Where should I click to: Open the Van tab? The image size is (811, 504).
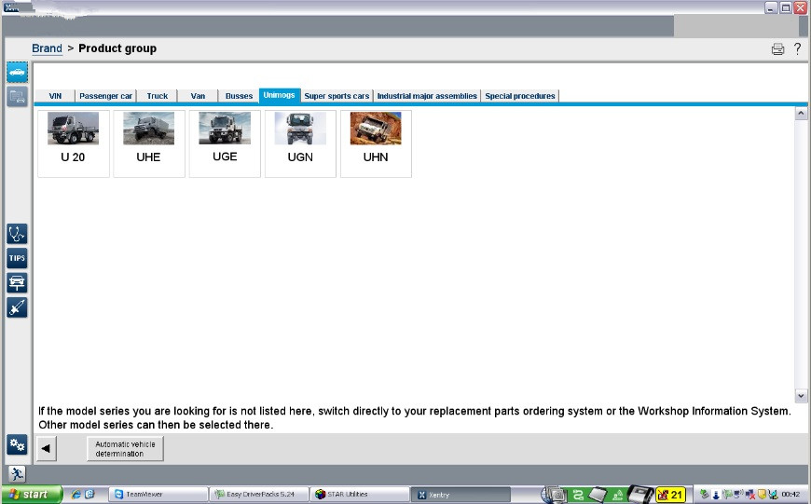(x=198, y=96)
